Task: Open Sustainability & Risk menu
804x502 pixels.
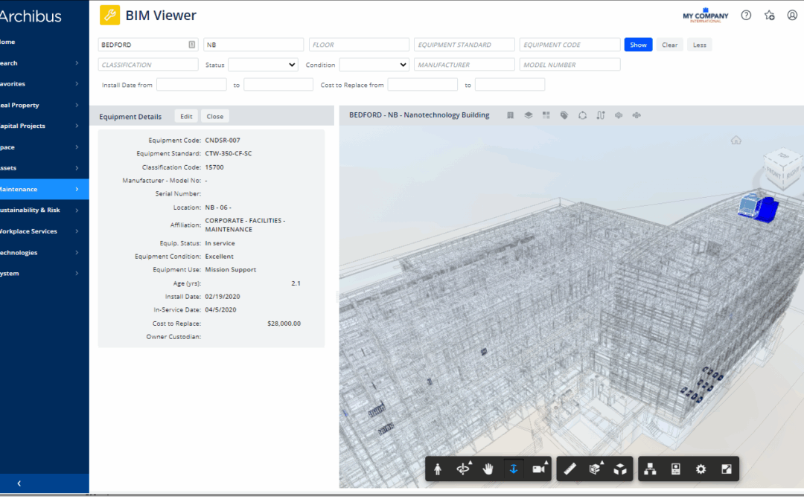Action: (x=44, y=210)
